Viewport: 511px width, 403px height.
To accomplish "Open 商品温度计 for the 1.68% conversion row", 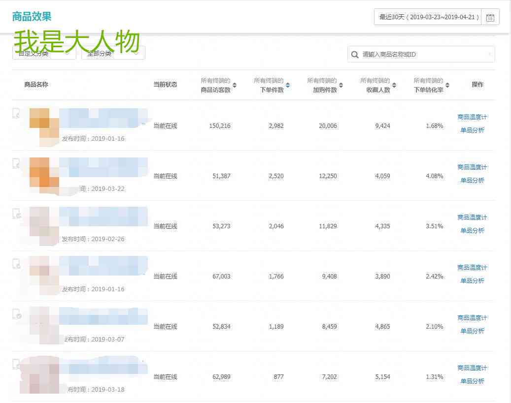I will [472, 117].
